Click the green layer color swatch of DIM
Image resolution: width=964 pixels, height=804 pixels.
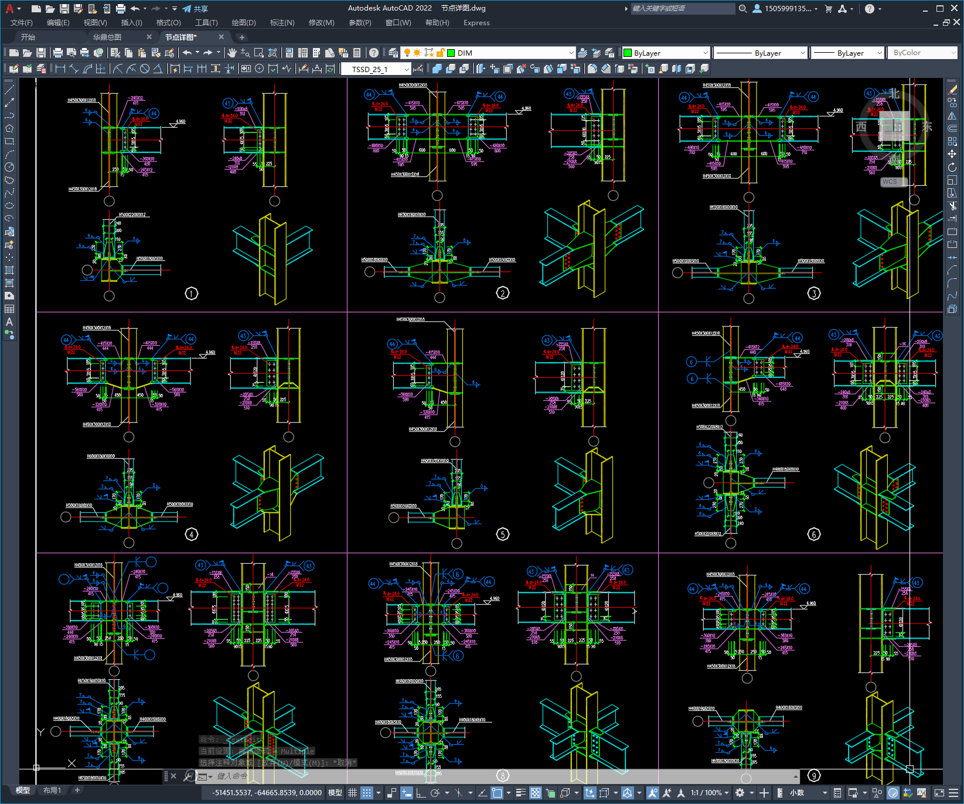pos(451,53)
